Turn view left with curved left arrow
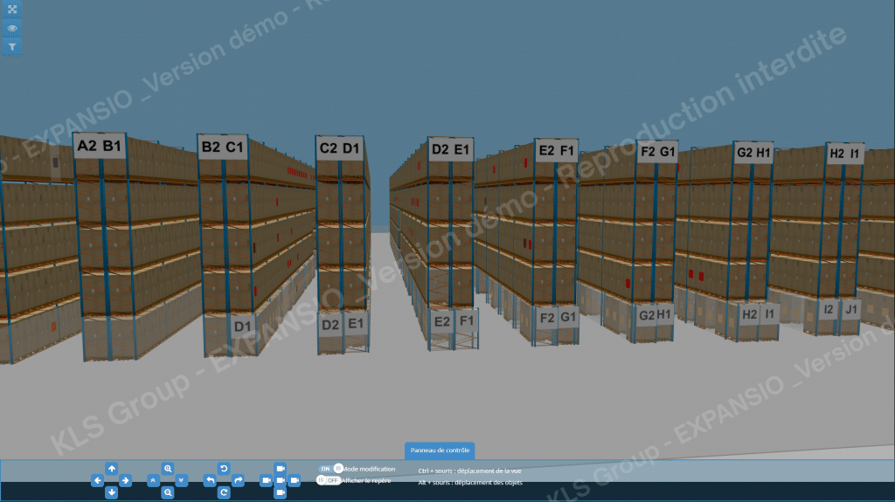The height and width of the screenshot is (502, 895). (210, 481)
